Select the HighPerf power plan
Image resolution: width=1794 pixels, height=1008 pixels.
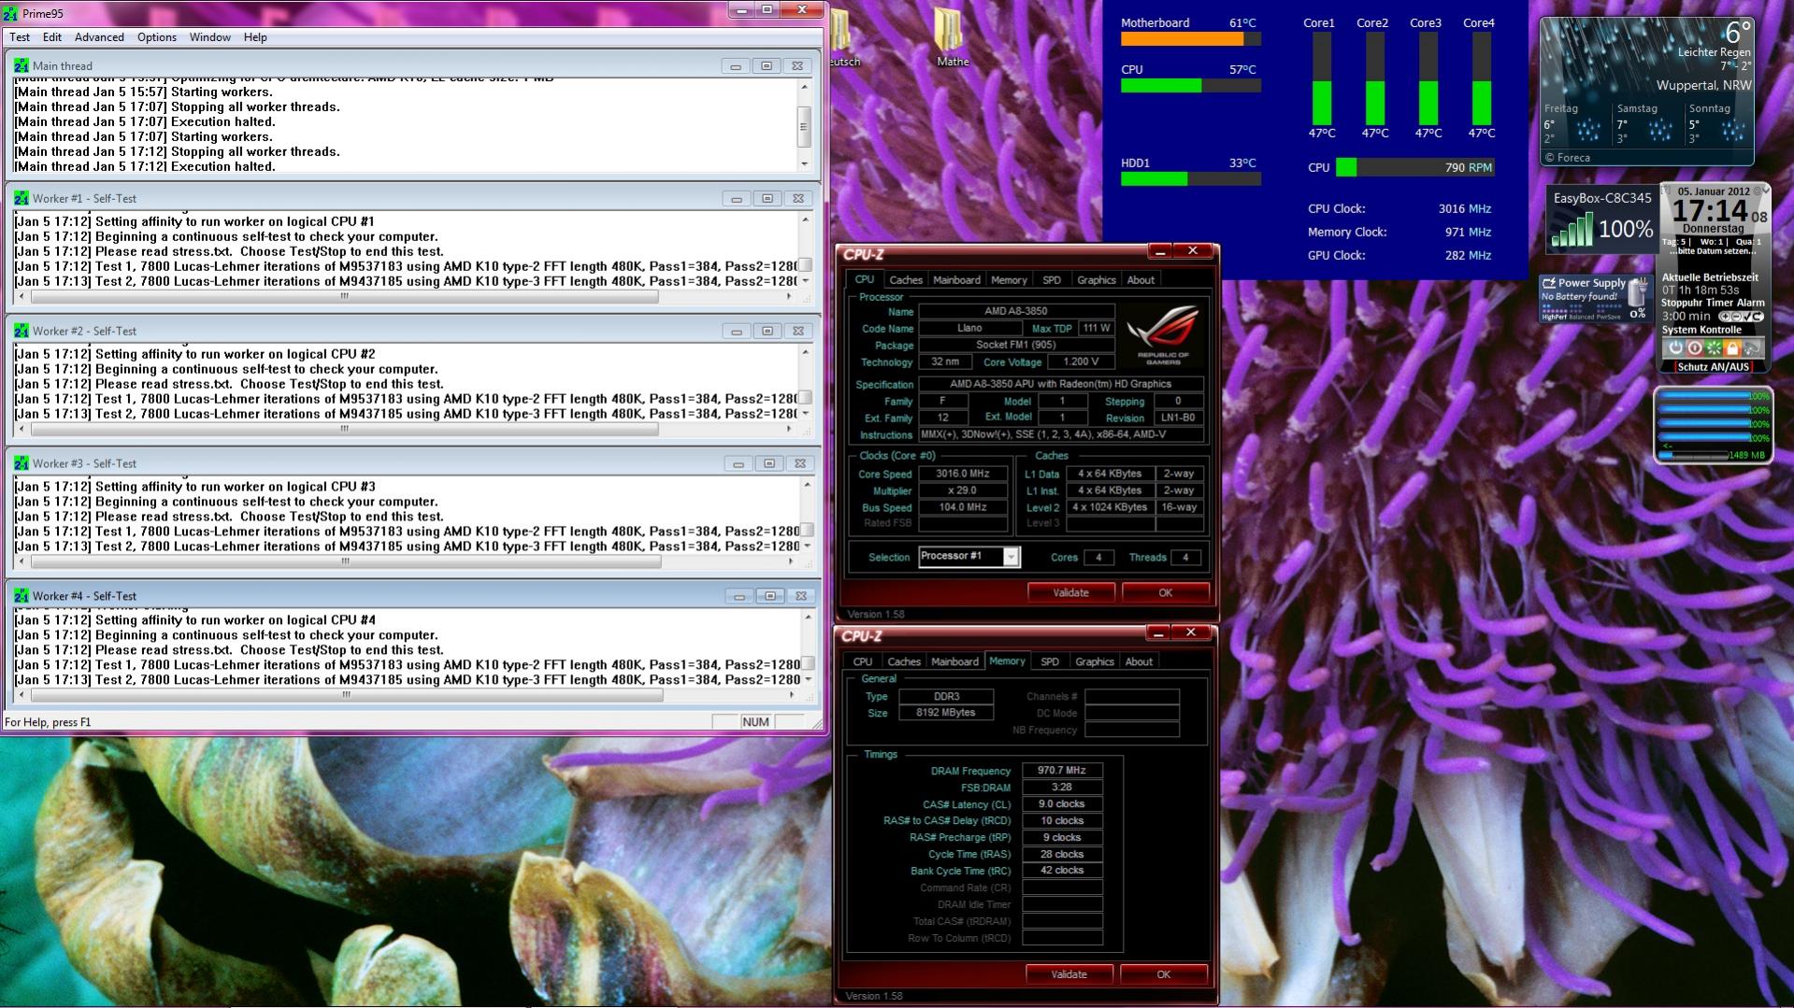1554,317
